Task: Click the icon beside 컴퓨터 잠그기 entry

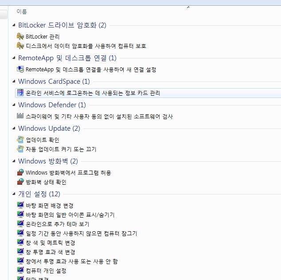Action: [x=20, y=233]
